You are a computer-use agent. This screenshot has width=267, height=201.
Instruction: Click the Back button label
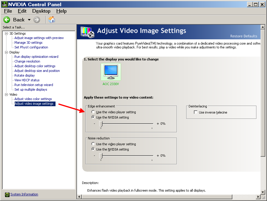click(x=19, y=20)
